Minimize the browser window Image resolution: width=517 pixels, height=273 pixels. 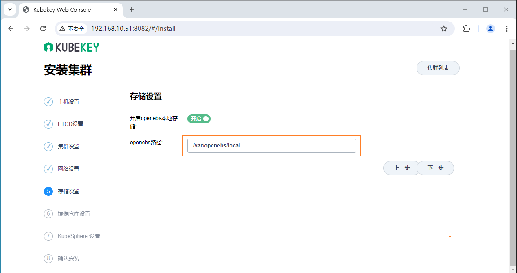tap(465, 9)
